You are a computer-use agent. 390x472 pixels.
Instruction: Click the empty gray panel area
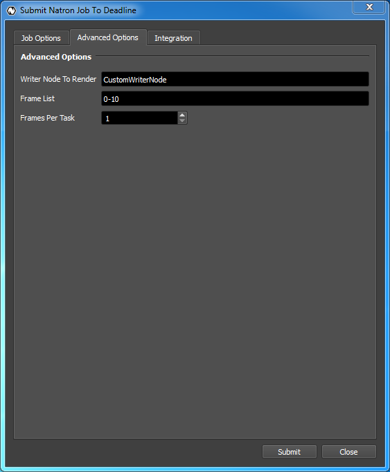click(195, 280)
